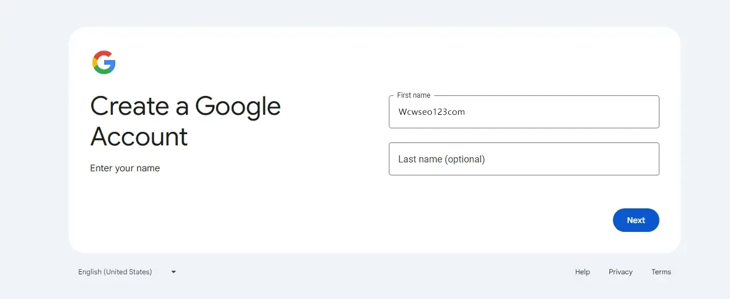This screenshot has width=730, height=299.
Task: Click the gray page background above the card
Action: click(x=365, y=13)
